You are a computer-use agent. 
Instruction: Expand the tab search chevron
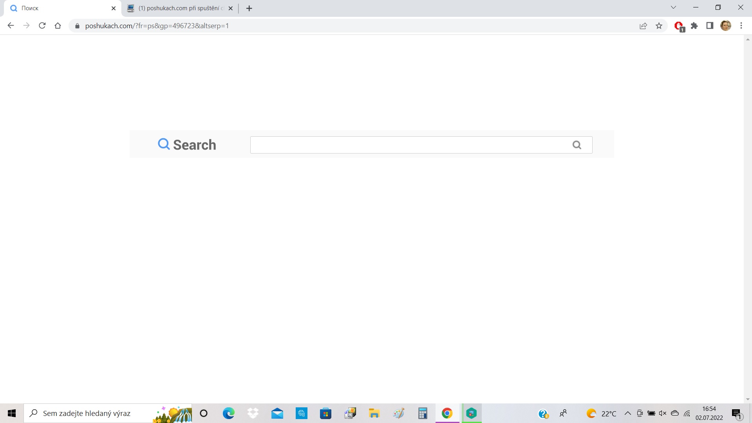pyautogui.click(x=673, y=7)
